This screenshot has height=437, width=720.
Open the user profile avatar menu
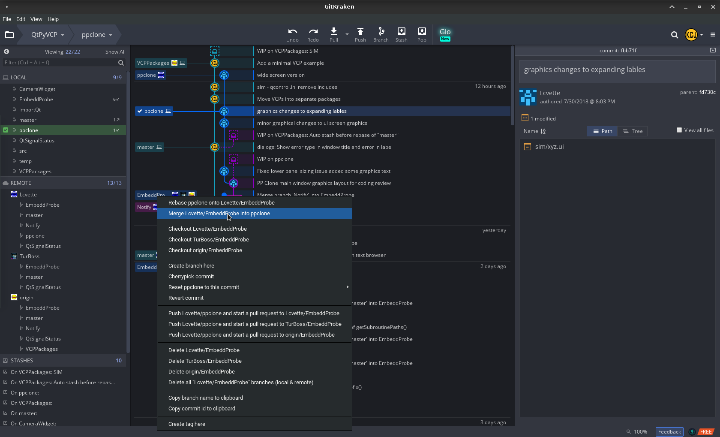click(694, 35)
